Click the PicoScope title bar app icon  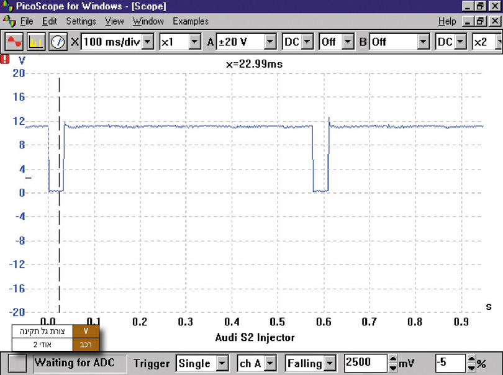7,6
